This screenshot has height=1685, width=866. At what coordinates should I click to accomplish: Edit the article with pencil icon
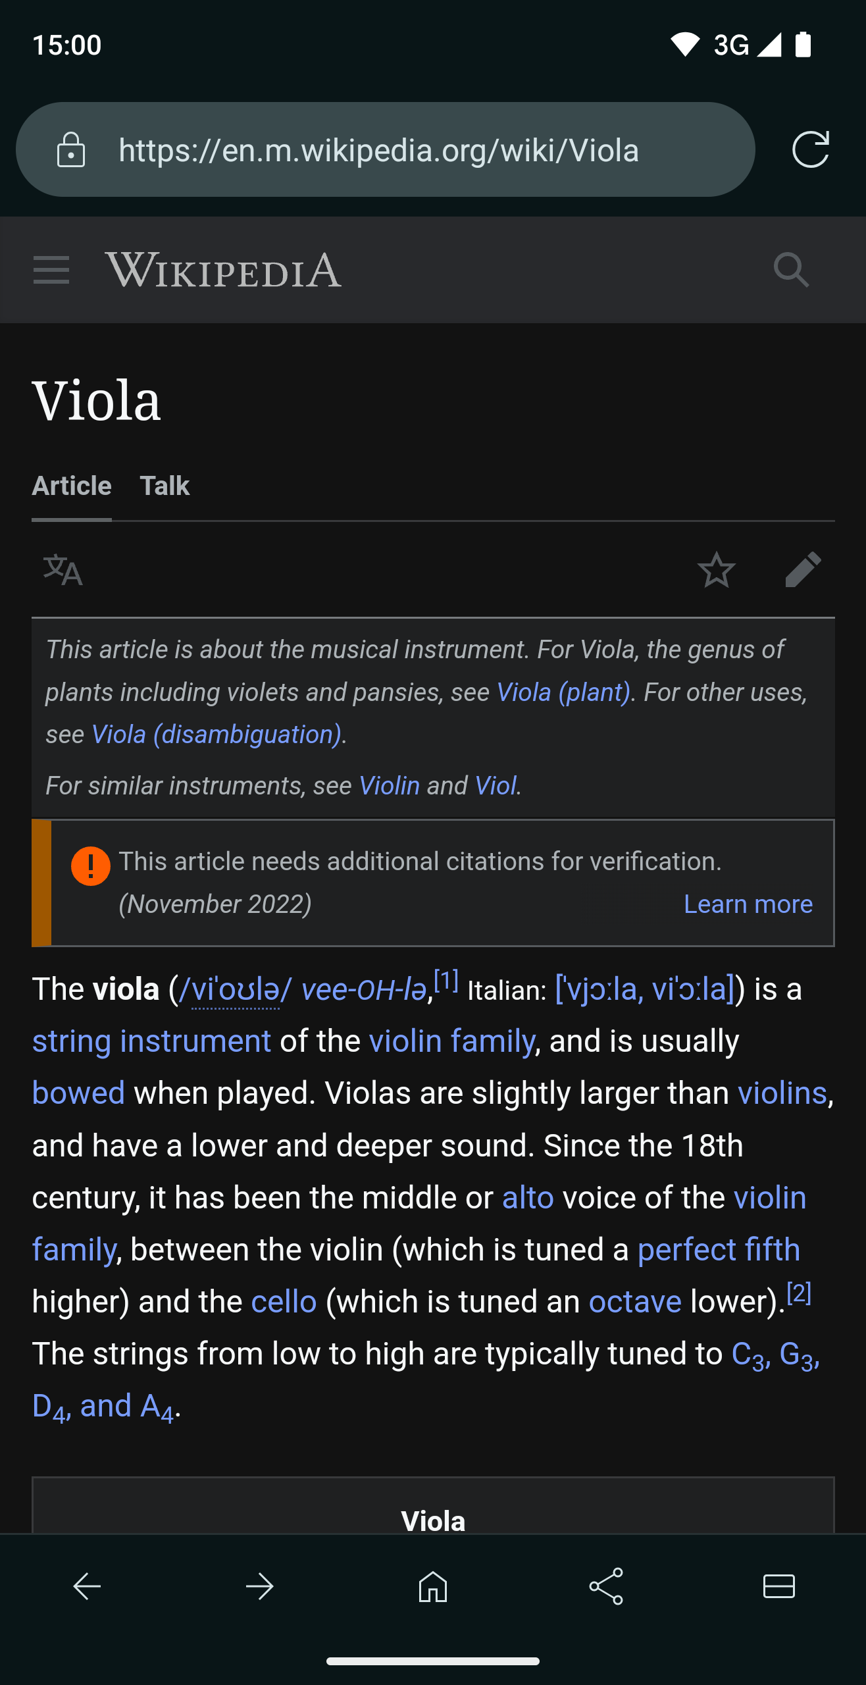pos(803,570)
